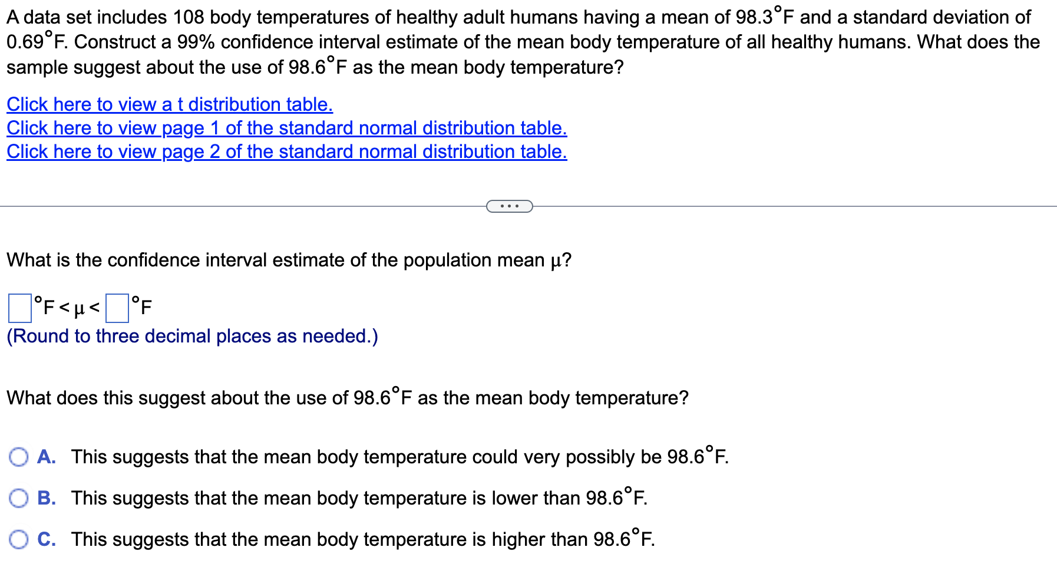This screenshot has height=580, width=1057.
Task: Open the t distribution table link
Action: [x=169, y=104]
